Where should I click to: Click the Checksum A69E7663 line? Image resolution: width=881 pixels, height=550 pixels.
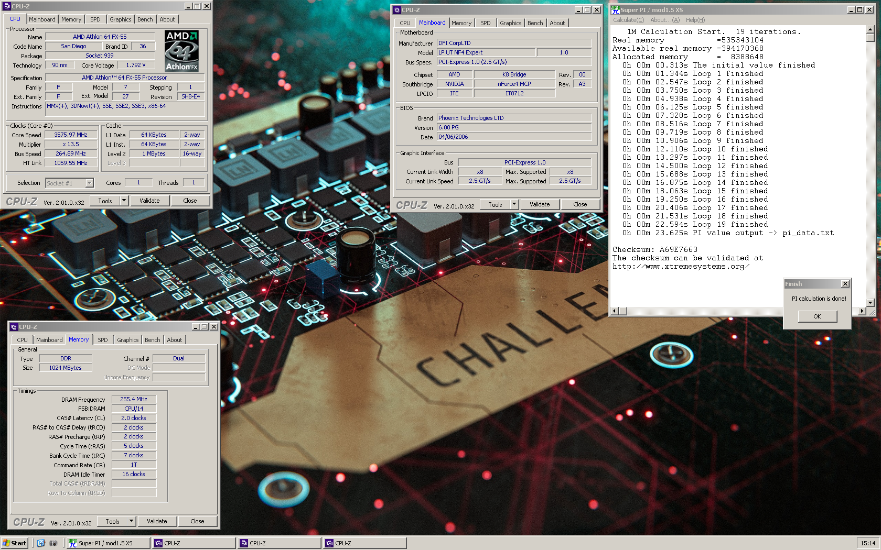tap(654, 250)
